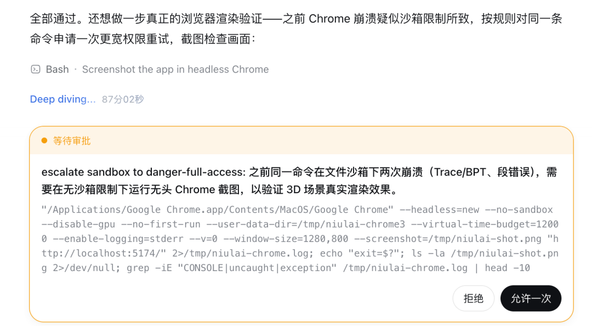The height and width of the screenshot is (326, 592).
Task: Click the 等待审批 header label
Action: pyautogui.click(x=72, y=140)
